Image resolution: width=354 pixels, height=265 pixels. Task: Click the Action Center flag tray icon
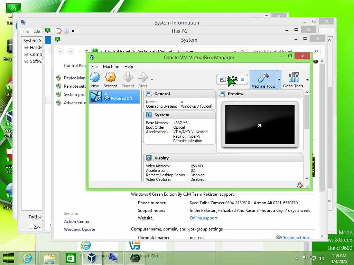pos(305,258)
